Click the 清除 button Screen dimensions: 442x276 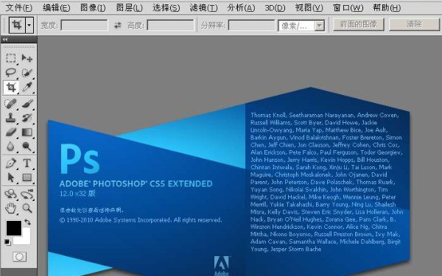click(414, 24)
